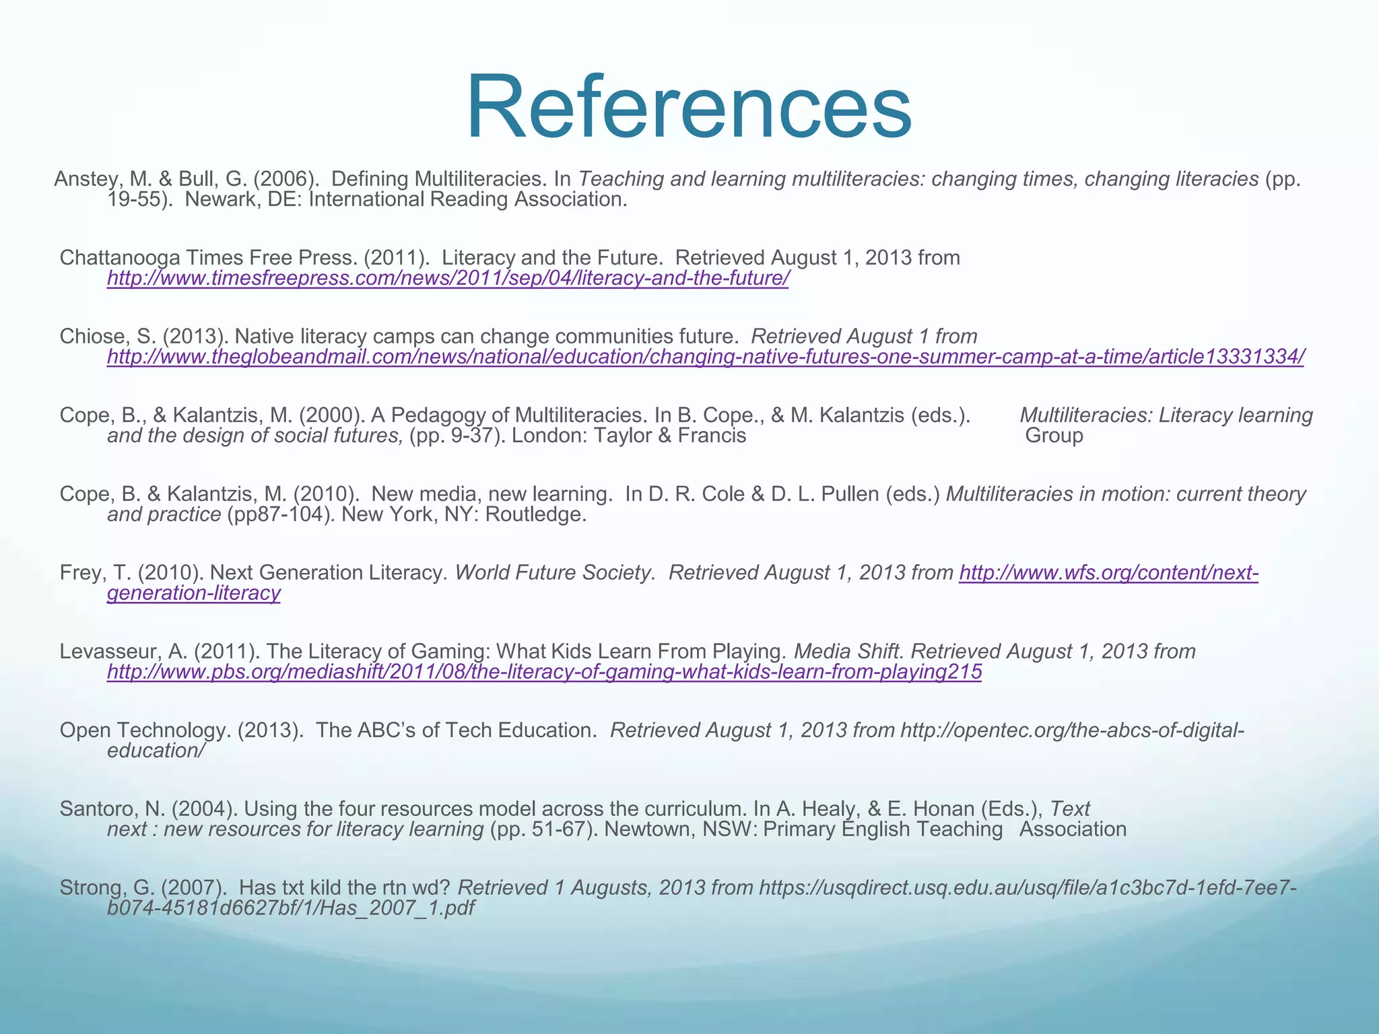Open the pbs.org mediashift gaming literacy link

[544, 672]
